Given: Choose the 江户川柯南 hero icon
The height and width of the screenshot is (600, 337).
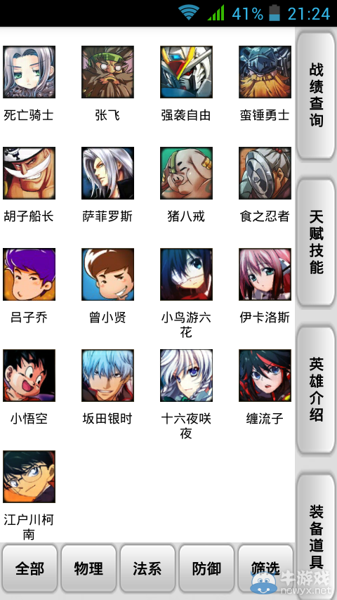Looking at the screenshot, I should coord(29,476).
